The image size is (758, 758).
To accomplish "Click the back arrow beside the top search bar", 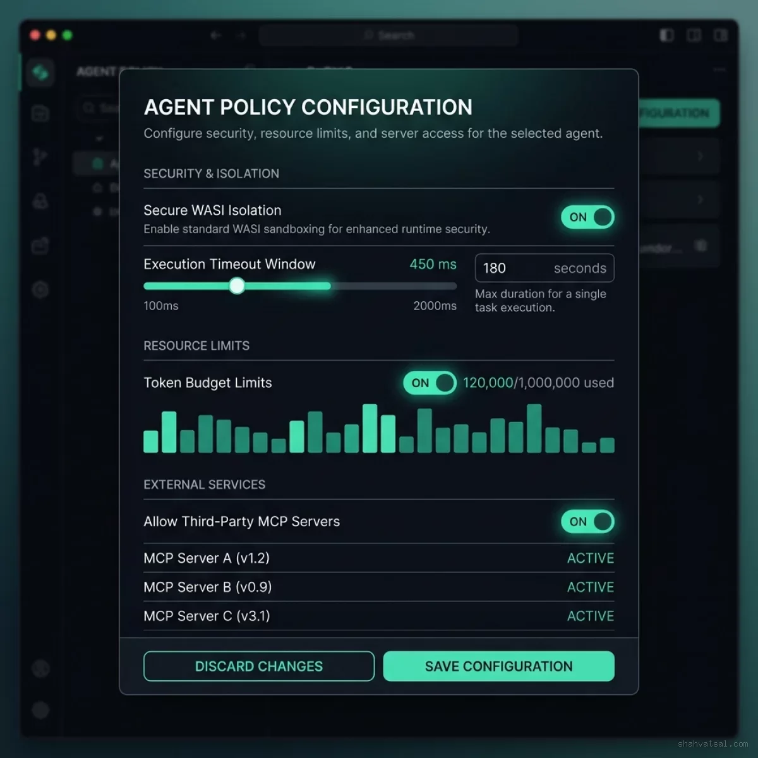I will coord(216,35).
